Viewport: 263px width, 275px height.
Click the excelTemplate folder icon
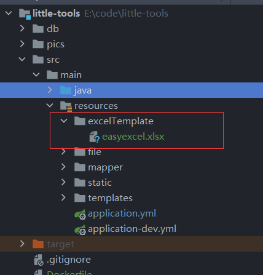click(x=80, y=121)
